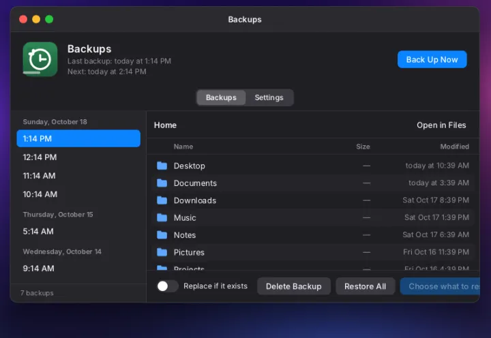
Task: Click the Thursday, October 15 section header
Action: point(57,215)
